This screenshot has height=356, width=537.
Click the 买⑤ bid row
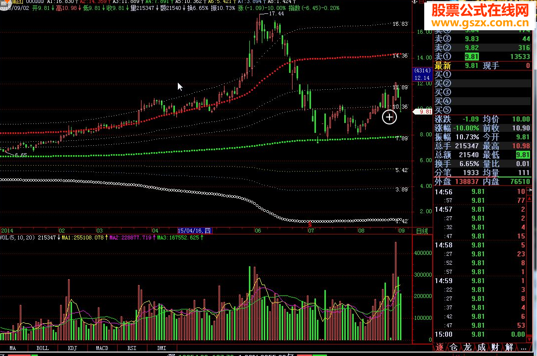tap(482, 110)
